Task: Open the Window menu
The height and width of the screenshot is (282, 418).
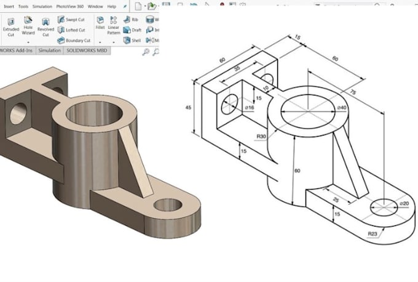Action: 95,6
